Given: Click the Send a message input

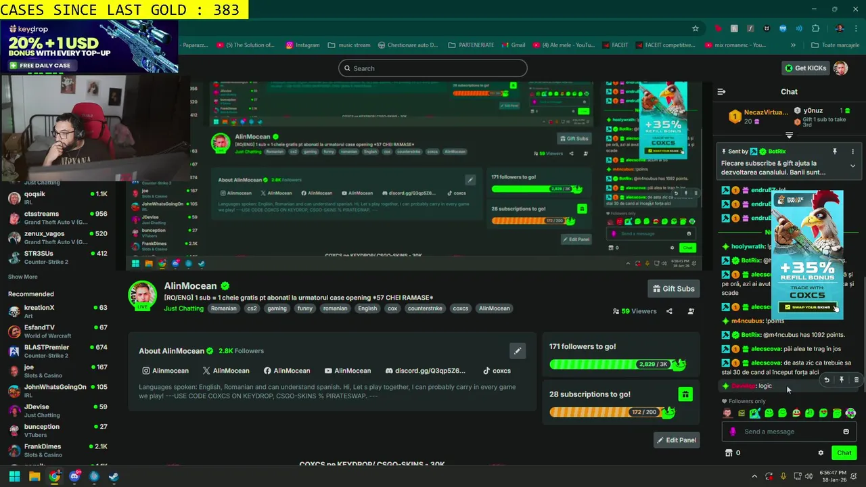Looking at the screenshot, I should tap(789, 432).
